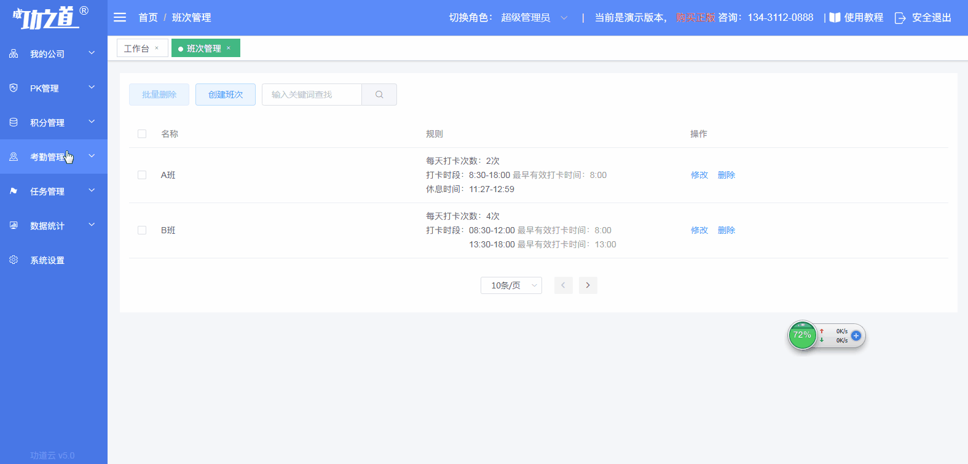Screen dimensions: 968x464
Task: Click 休息时间: 11:27-12:59 text
Action: (x=470, y=189)
